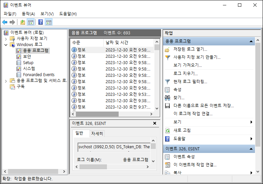
Task: Click 로그 지우기... action
Action: pyautogui.click(x=185, y=73)
